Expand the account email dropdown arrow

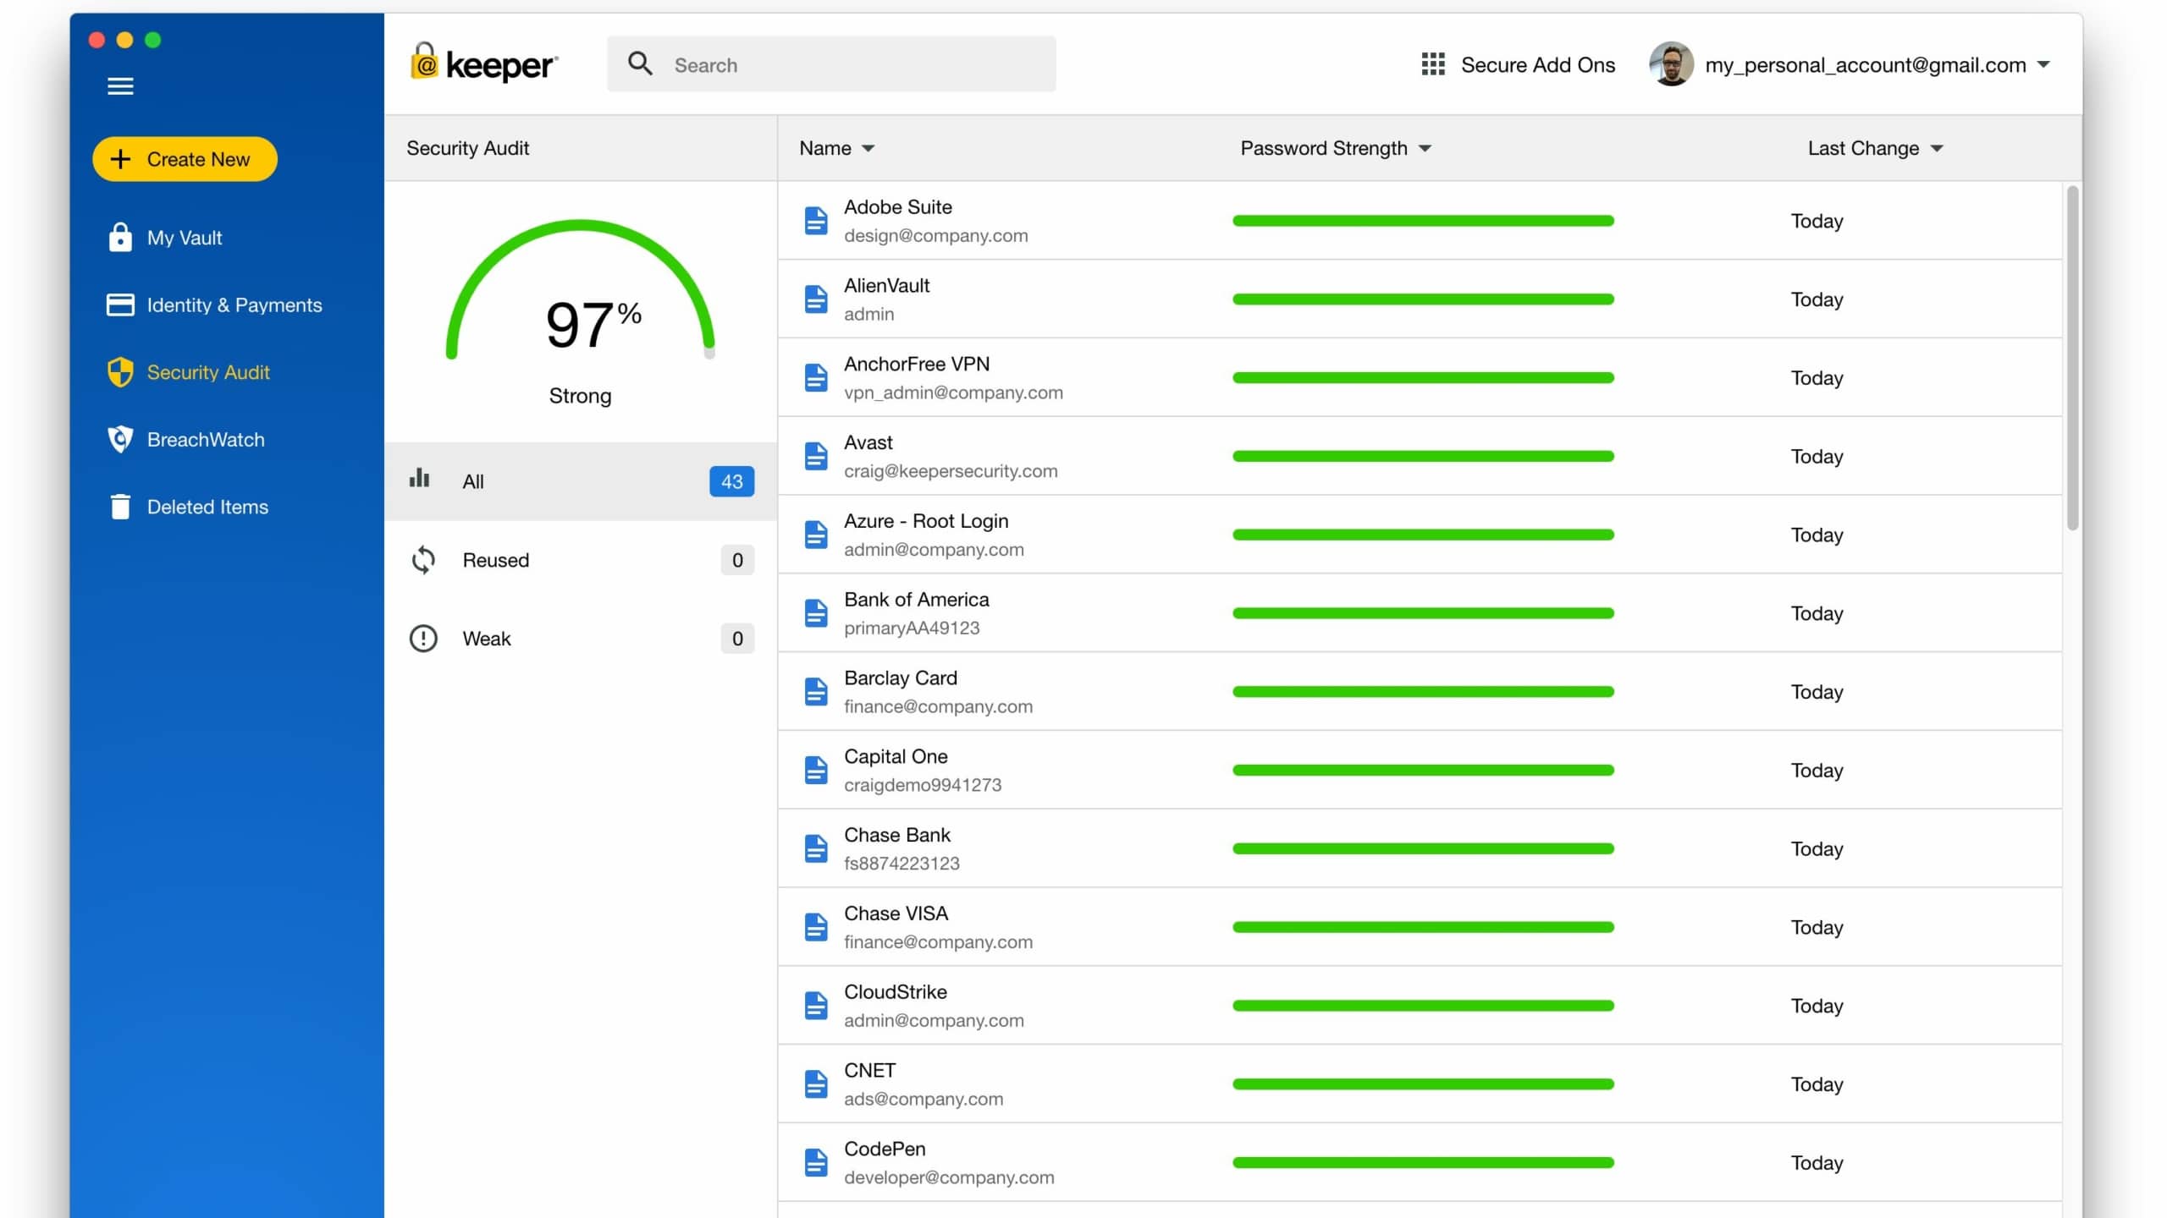pos(2043,64)
